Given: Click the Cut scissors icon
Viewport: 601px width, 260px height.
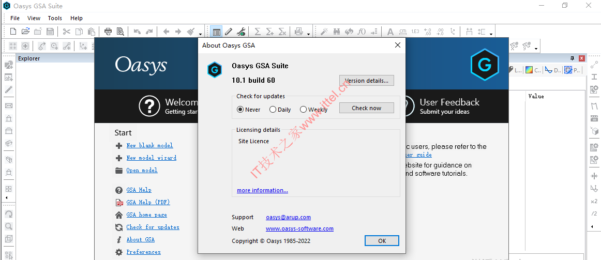Looking at the screenshot, I should click(x=67, y=32).
